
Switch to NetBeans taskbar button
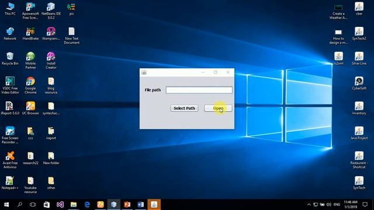click(x=114, y=205)
